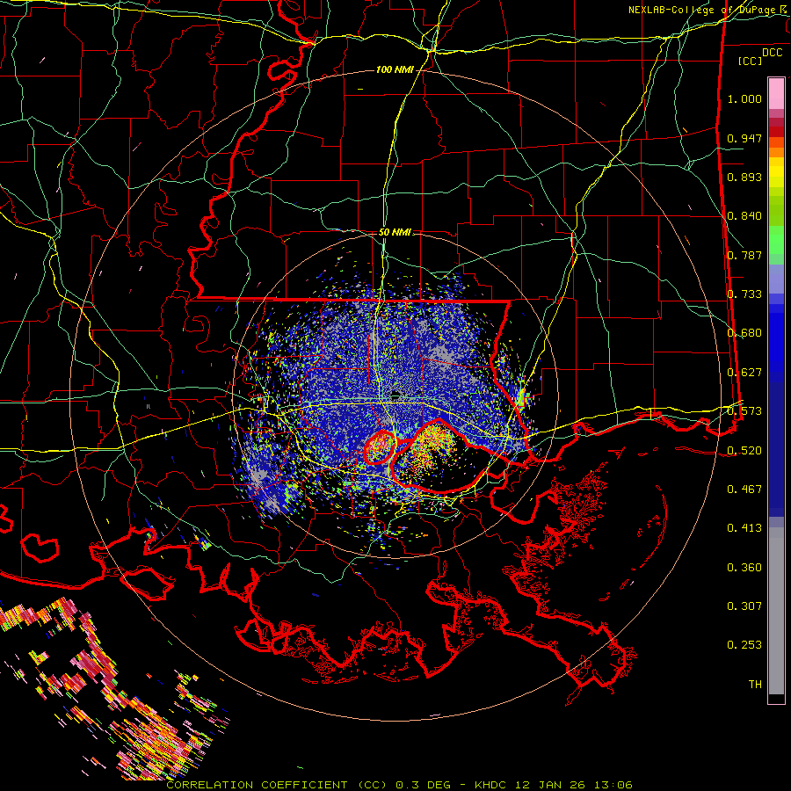The height and width of the screenshot is (791, 791).
Task: Click the TH threshold label on the scale
Action: (755, 685)
